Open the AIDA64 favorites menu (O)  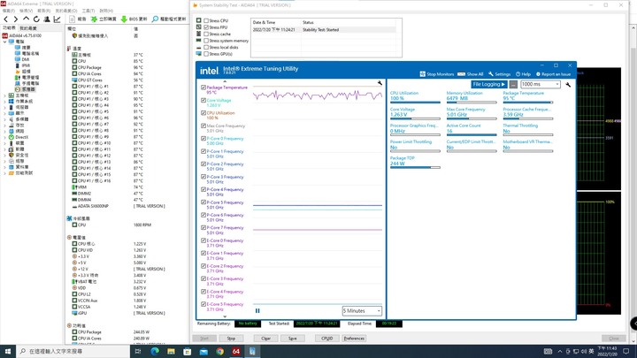(66, 11)
